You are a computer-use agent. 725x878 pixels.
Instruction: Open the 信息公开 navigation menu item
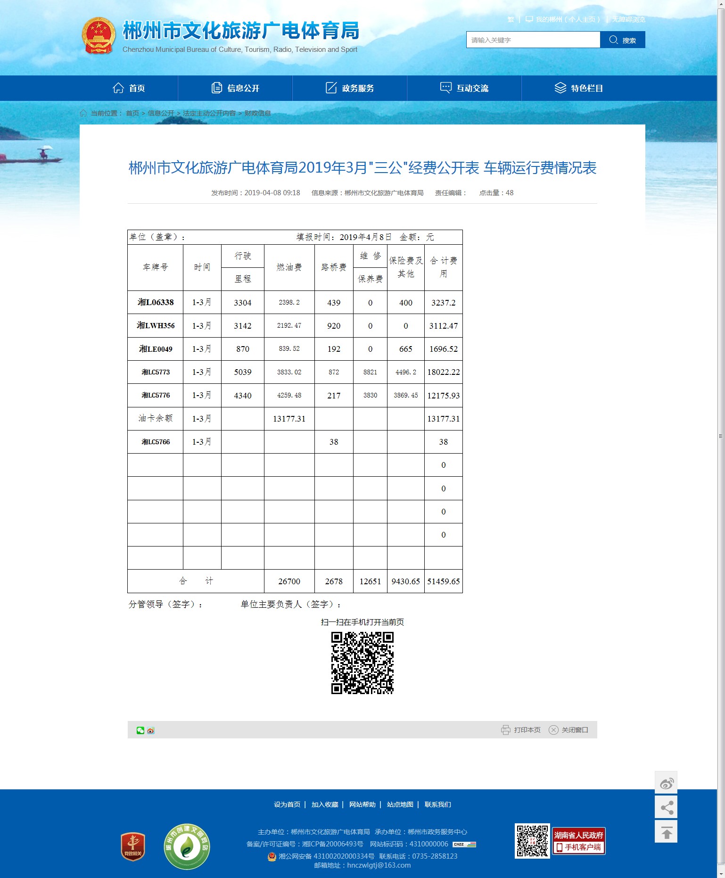(x=235, y=88)
